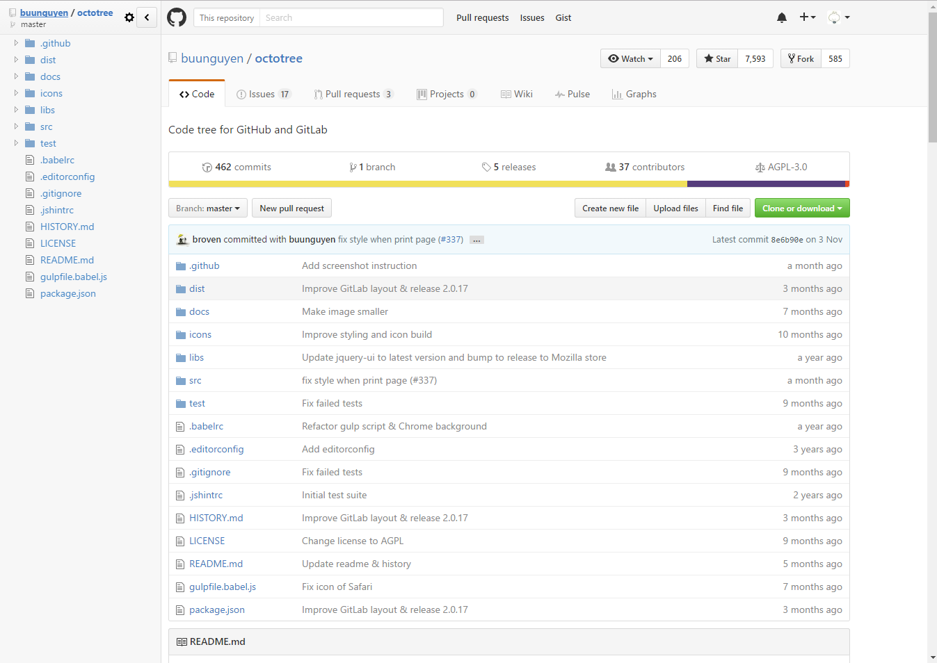
Task: Click the tag icon beside 5 releases
Action: pos(486,167)
